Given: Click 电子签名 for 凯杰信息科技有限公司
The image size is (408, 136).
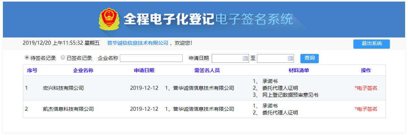Looking at the screenshot, I should pos(366,109).
